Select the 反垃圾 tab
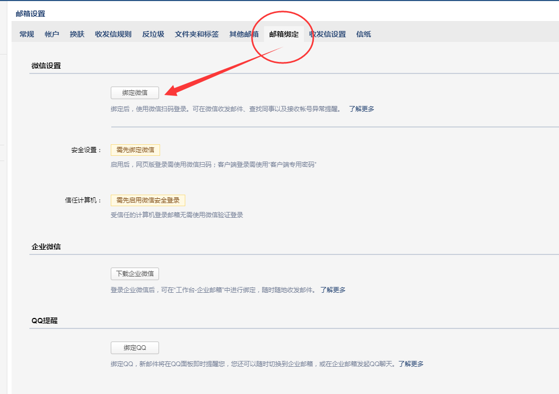 (x=153, y=34)
